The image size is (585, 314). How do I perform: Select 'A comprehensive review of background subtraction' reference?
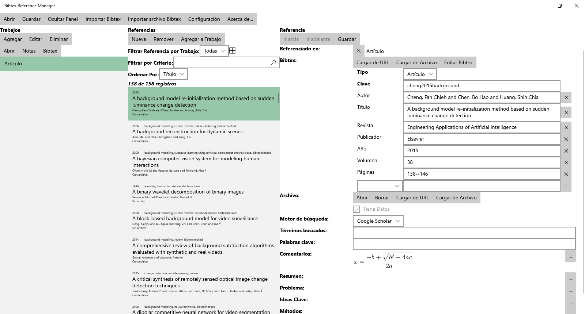pyautogui.click(x=204, y=251)
